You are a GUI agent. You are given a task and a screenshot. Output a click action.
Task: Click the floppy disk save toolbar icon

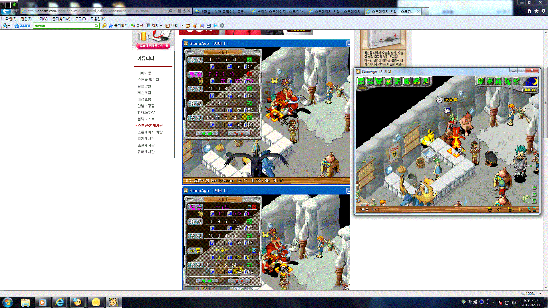click(209, 26)
